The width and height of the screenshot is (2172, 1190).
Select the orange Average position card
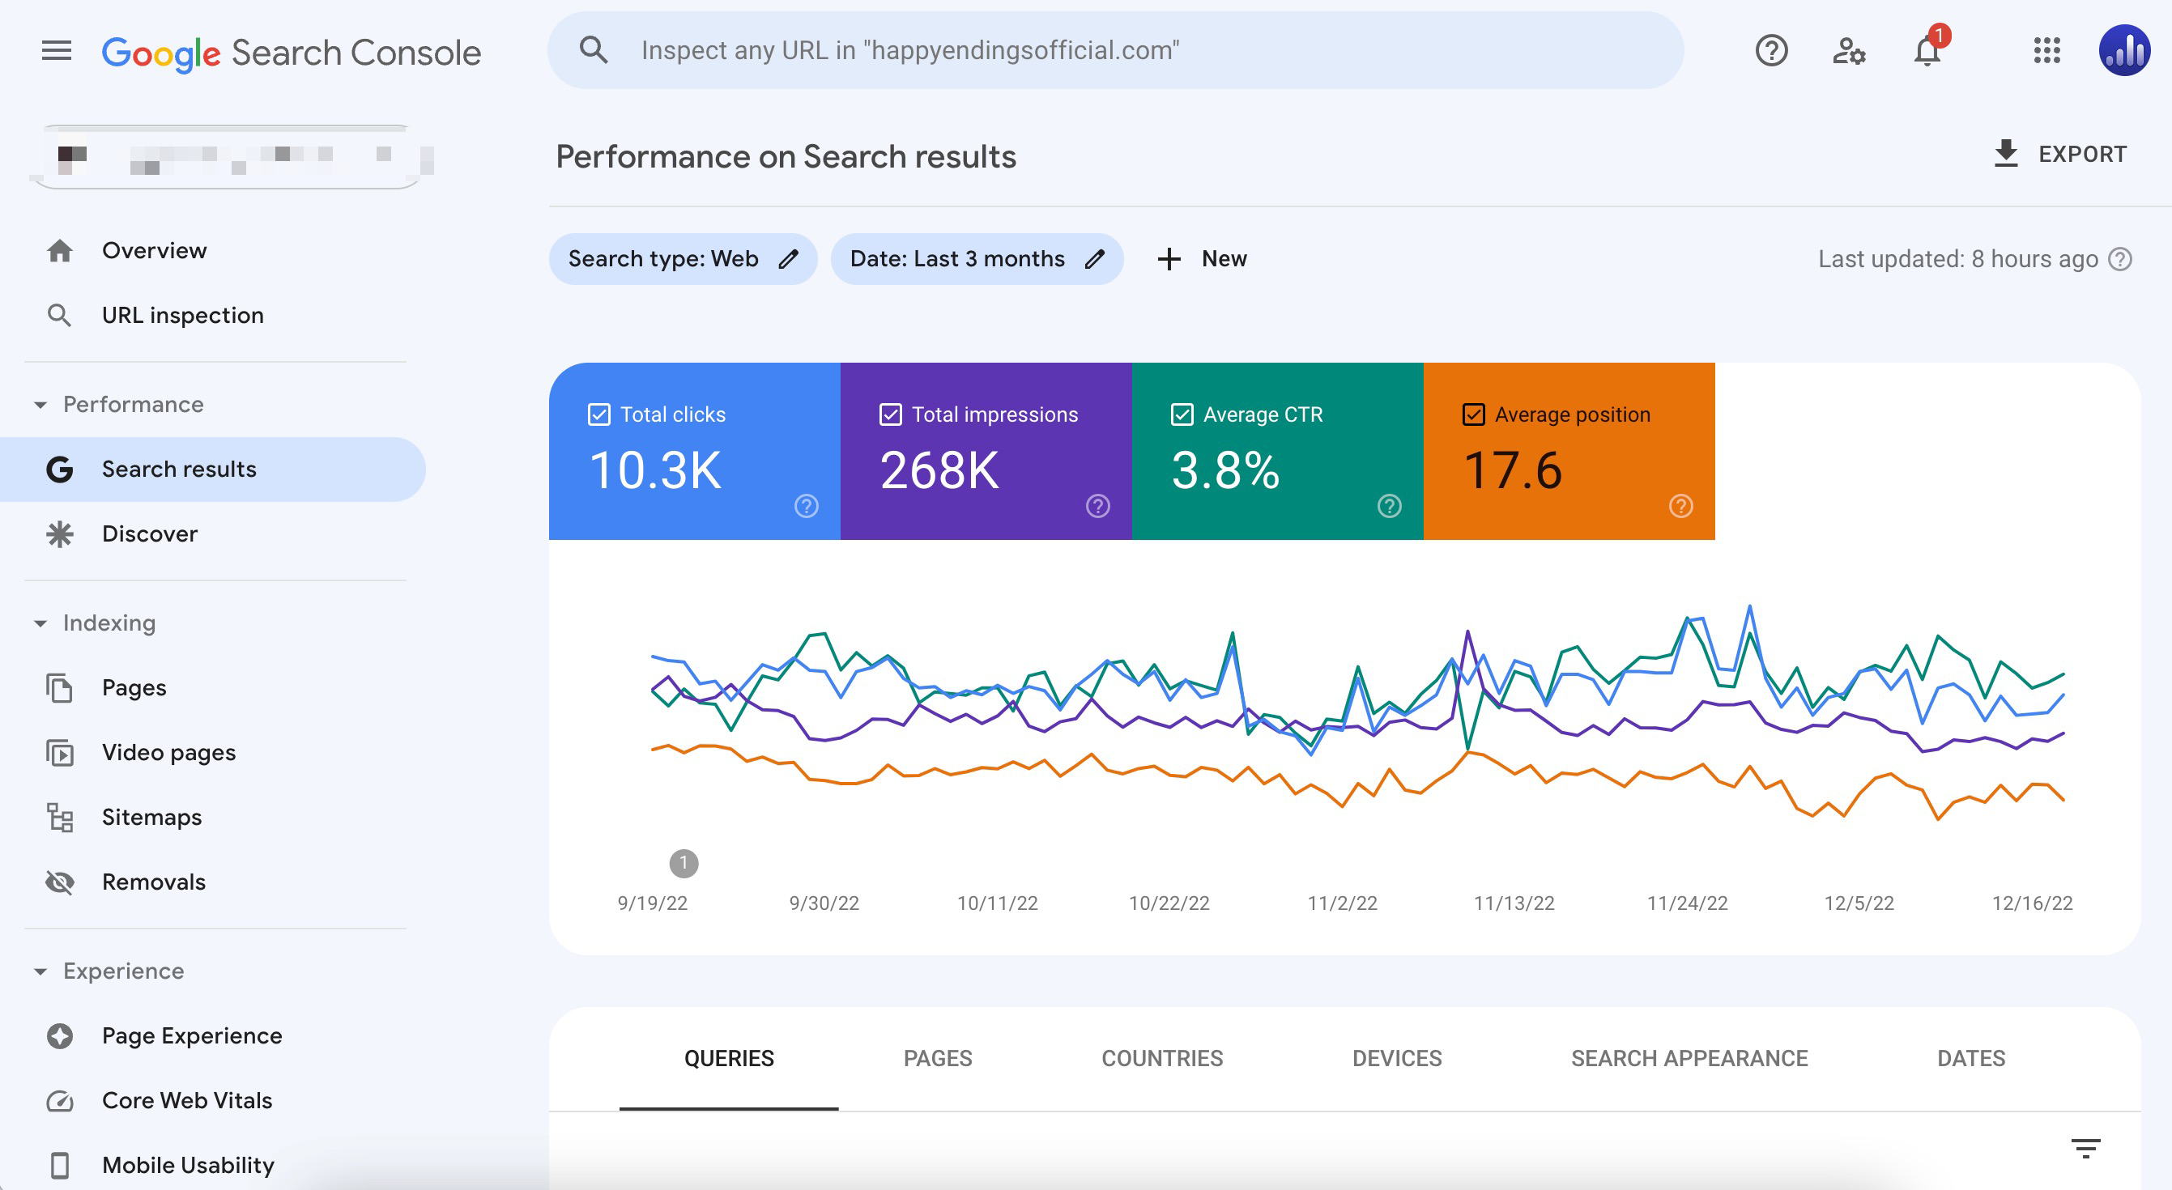tap(1569, 451)
